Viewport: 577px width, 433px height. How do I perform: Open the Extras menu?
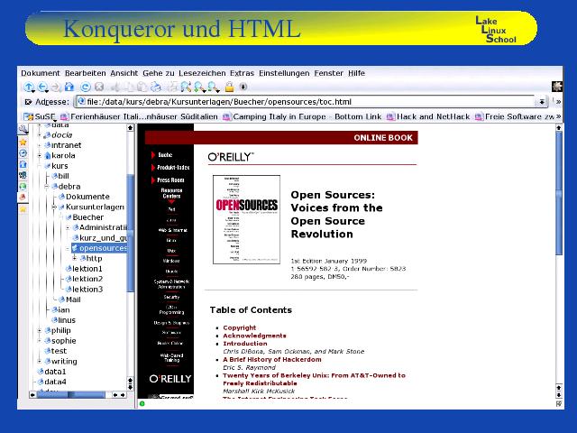[242, 73]
